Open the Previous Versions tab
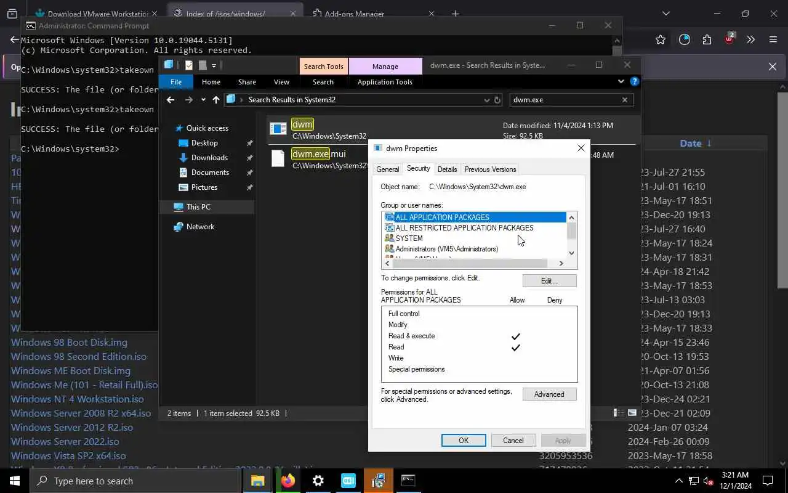 click(490, 169)
